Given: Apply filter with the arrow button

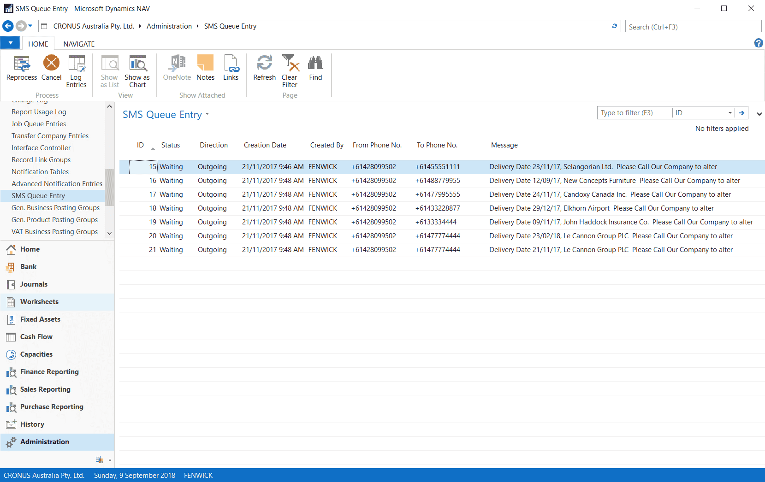Looking at the screenshot, I should 741,113.
